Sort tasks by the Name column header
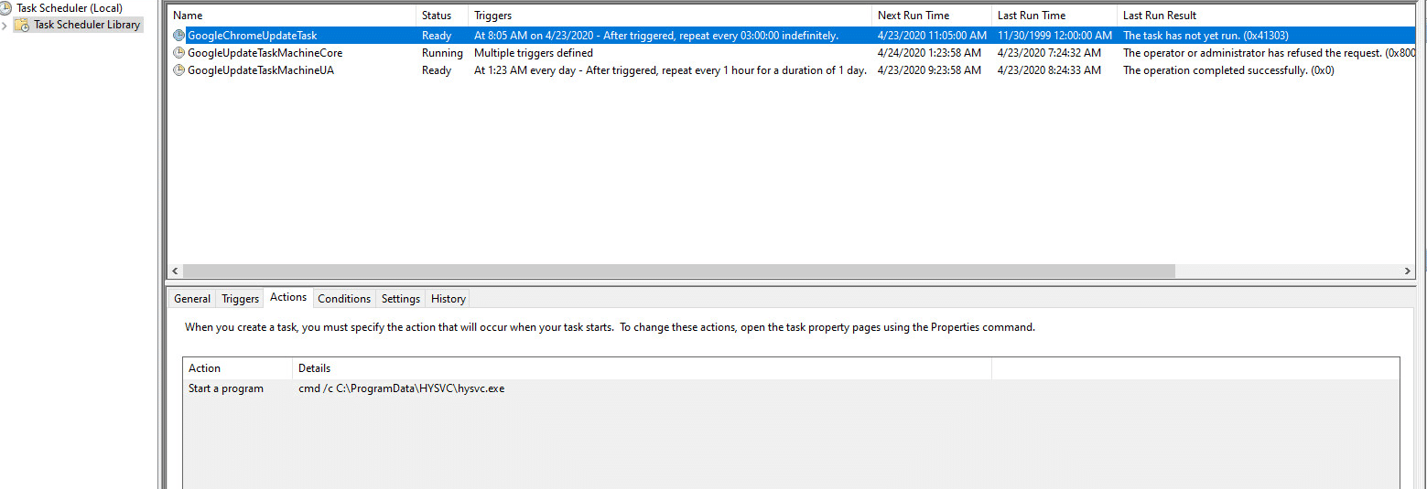The width and height of the screenshot is (1427, 489). pos(292,16)
